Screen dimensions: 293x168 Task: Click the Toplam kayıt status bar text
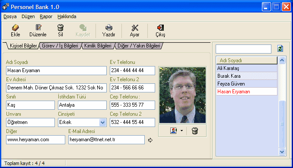(25, 163)
